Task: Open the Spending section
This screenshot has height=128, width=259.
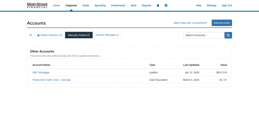Action: point(100,5)
